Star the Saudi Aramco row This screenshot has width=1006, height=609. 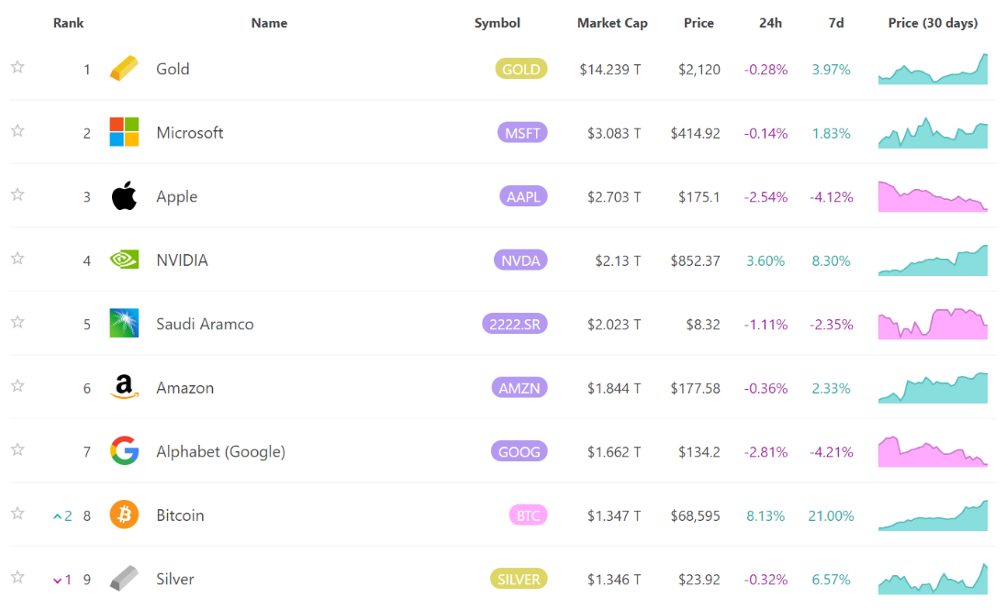click(18, 322)
